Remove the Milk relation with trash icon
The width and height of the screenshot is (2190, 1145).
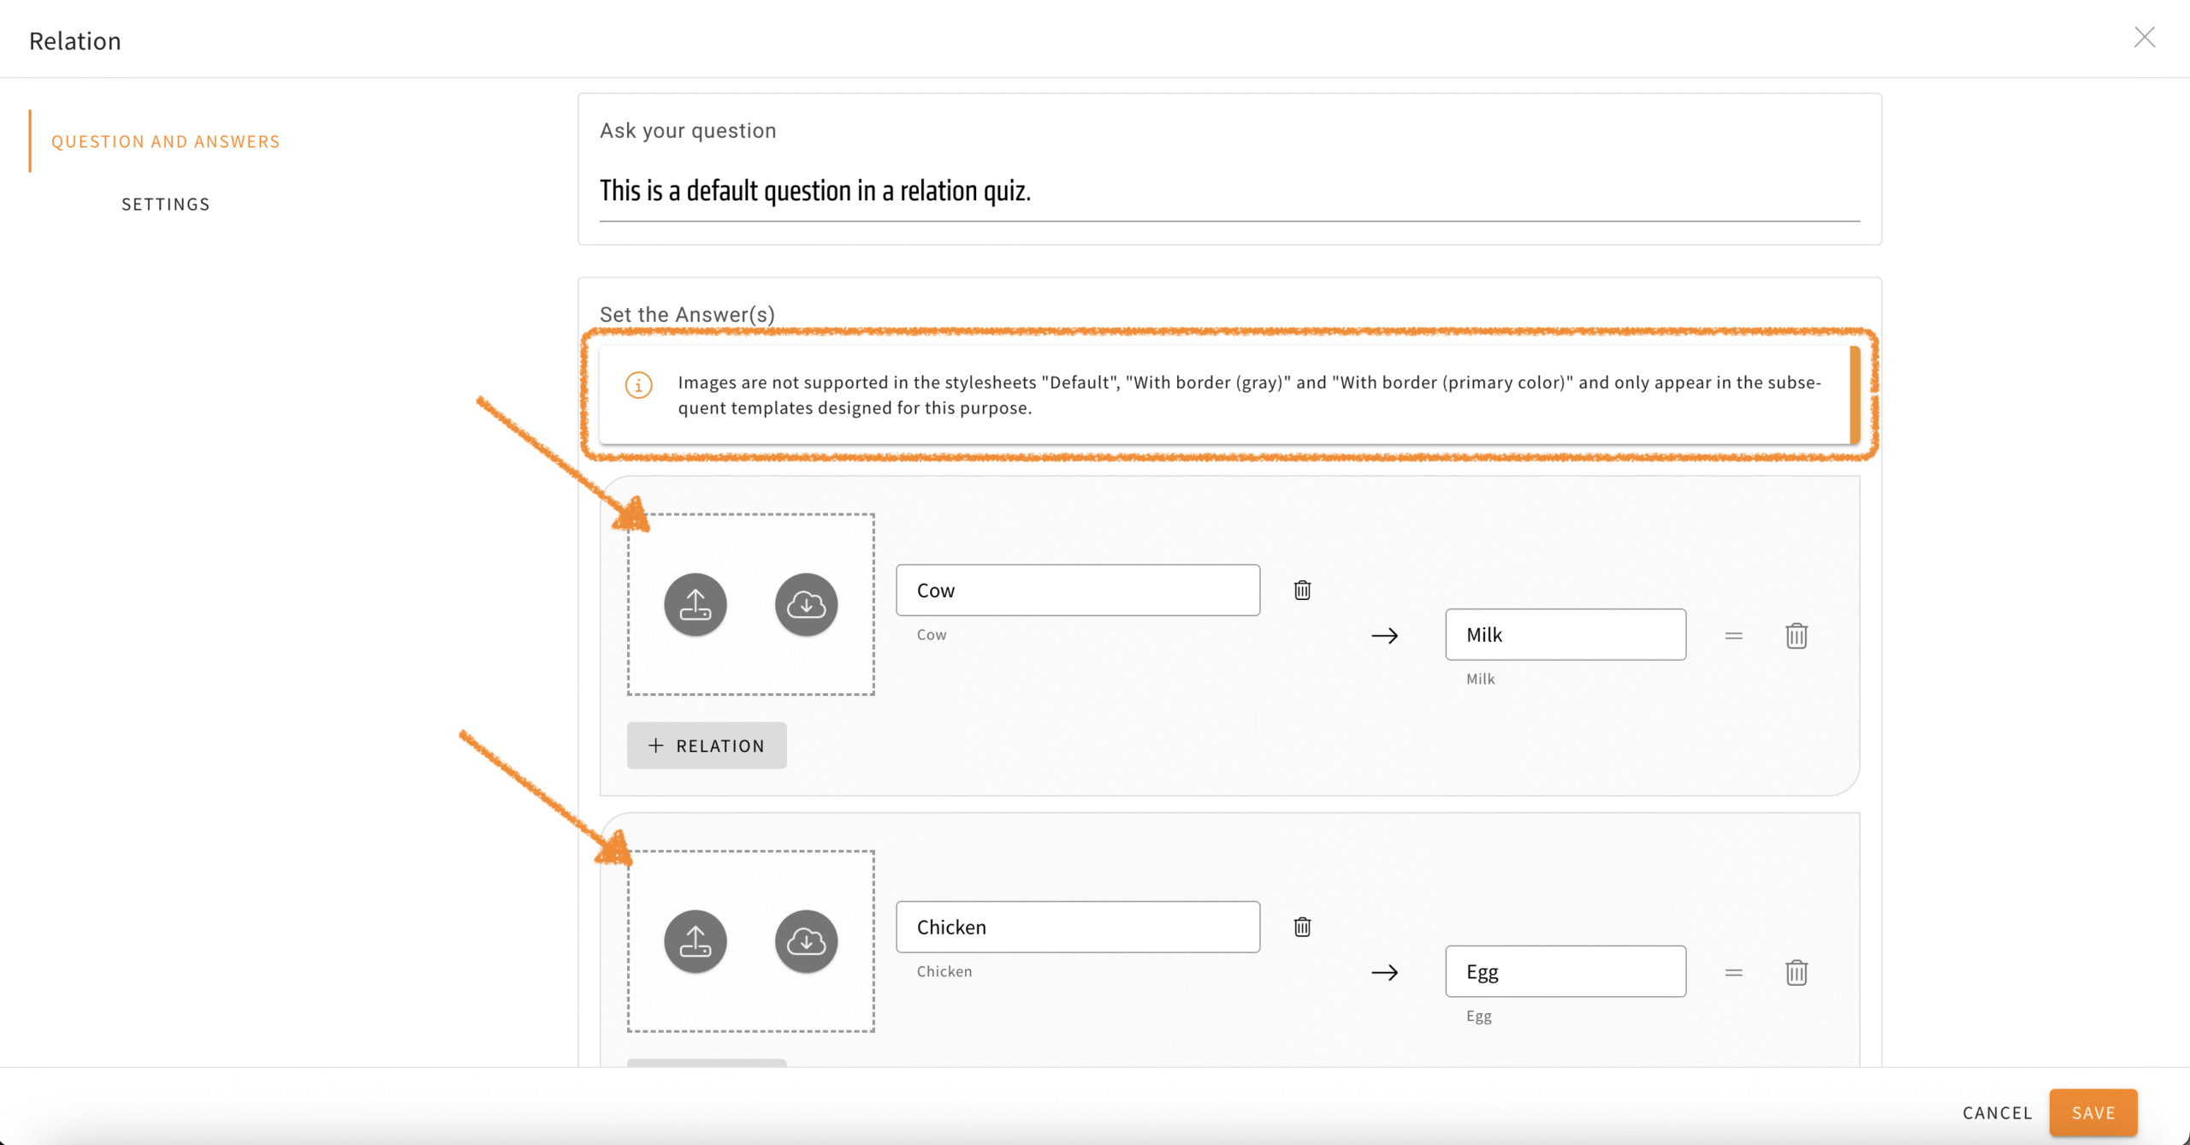point(1796,636)
